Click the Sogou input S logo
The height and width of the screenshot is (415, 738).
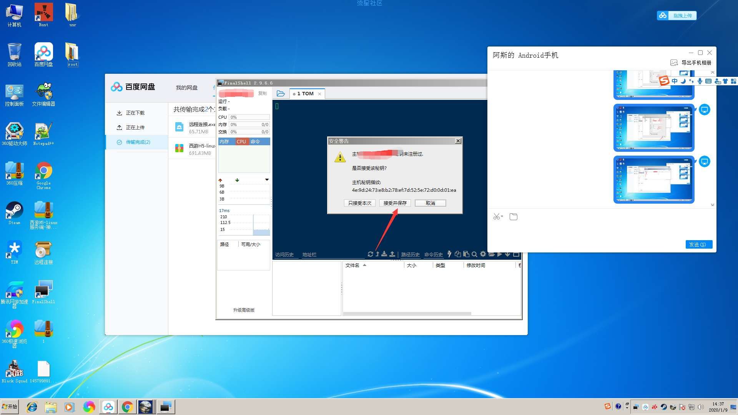(664, 81)
